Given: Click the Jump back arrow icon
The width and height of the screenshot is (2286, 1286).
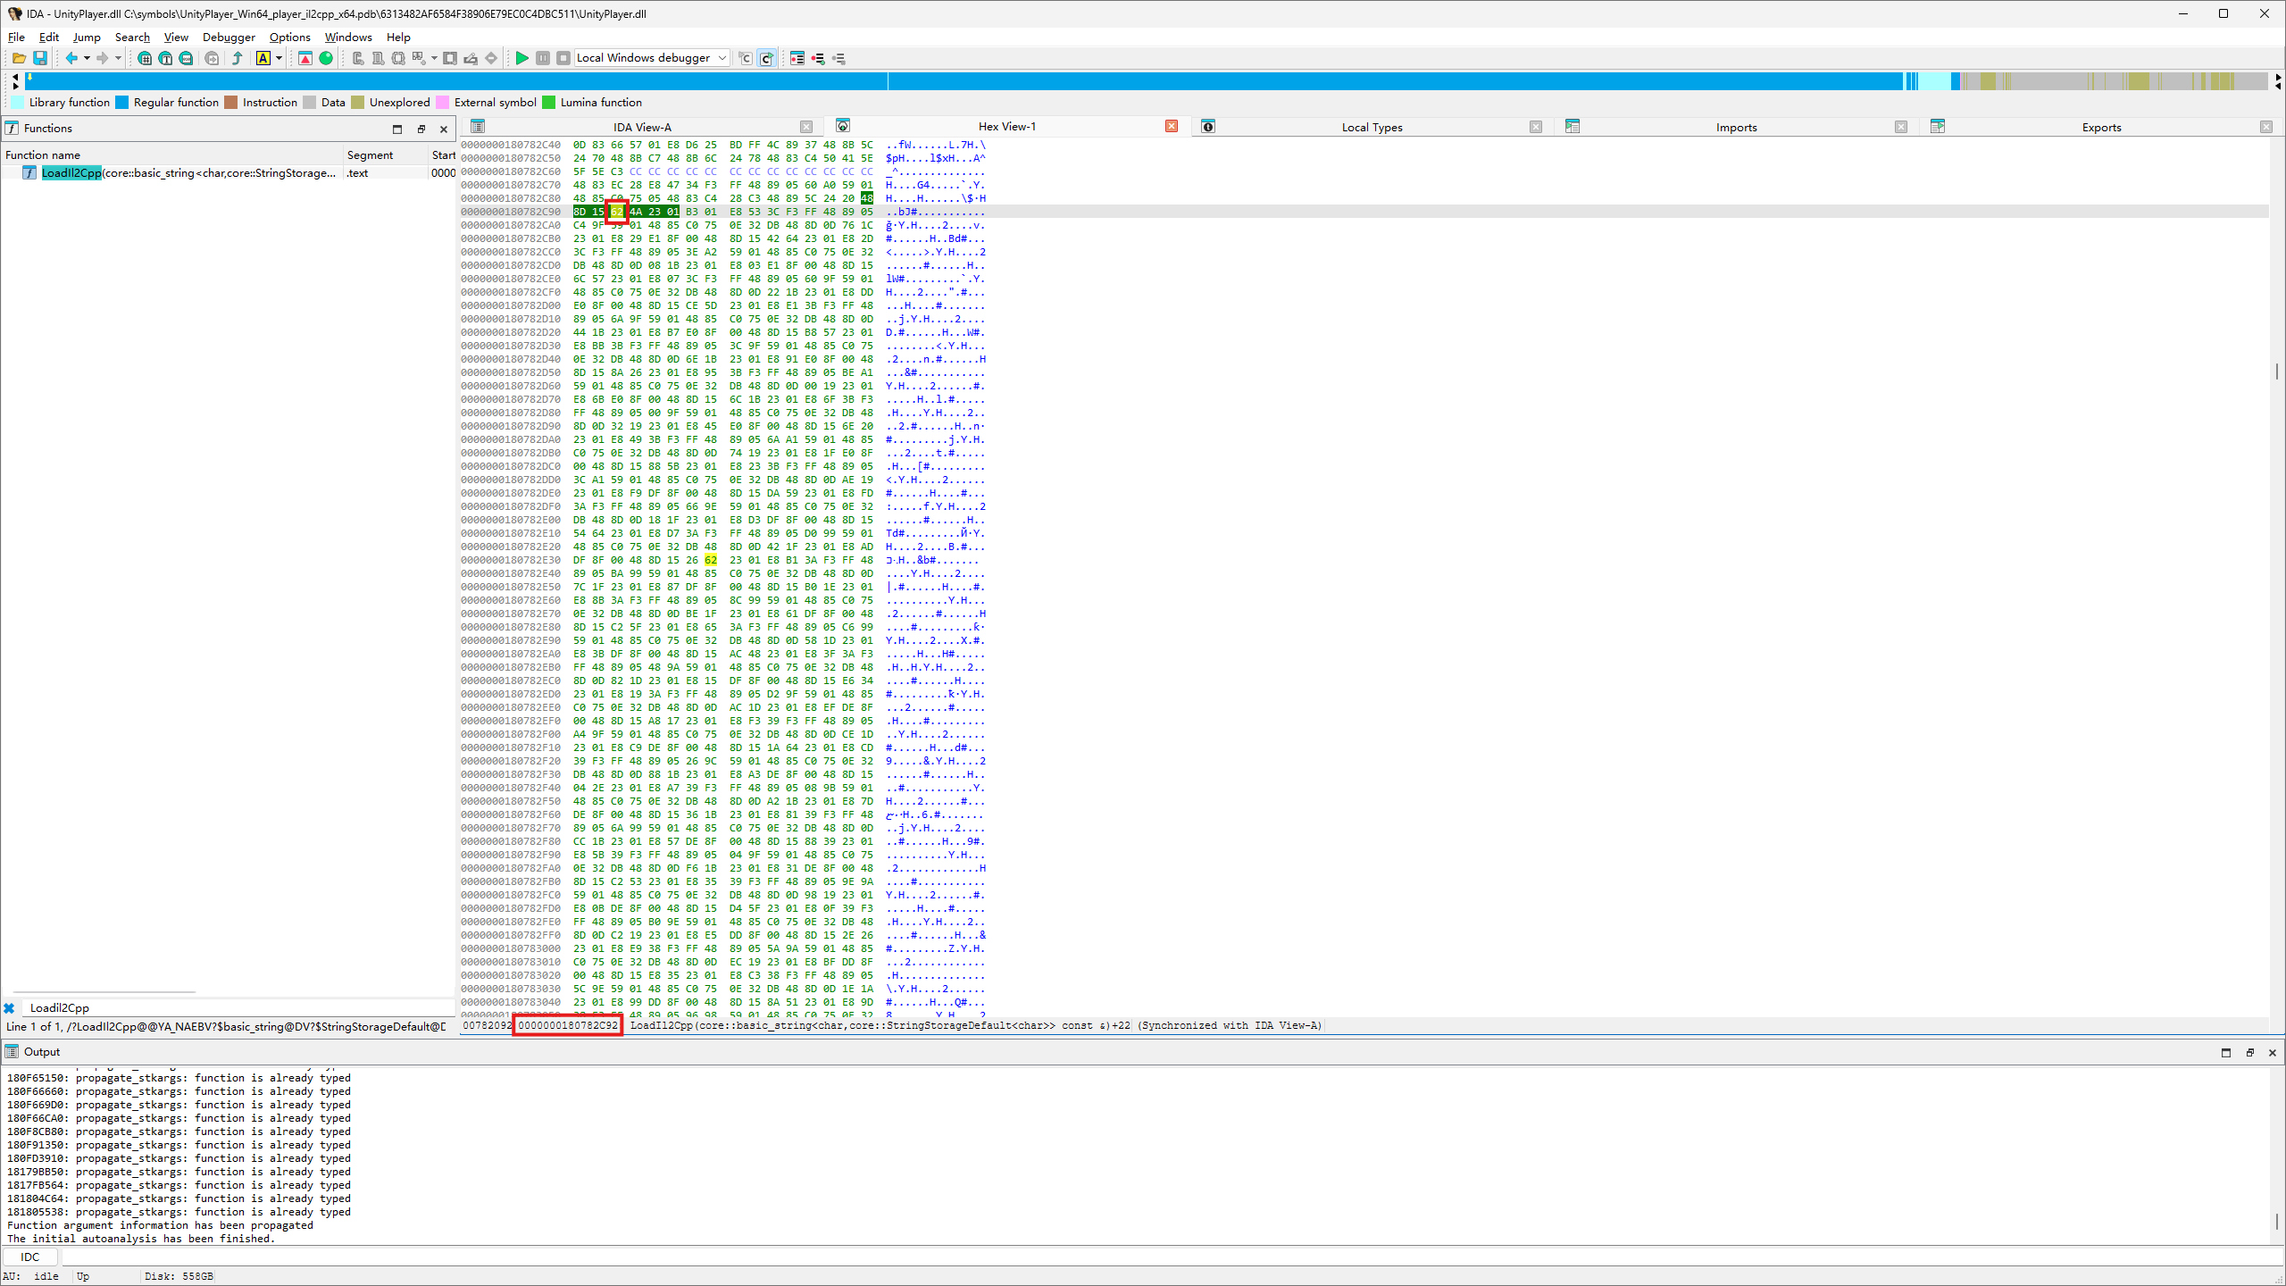Looking at the screenshot, I should click(x=71, y=58).
